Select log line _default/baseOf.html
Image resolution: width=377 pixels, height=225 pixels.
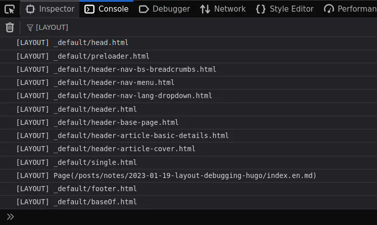pyautogui.click(x=188, y=202)
